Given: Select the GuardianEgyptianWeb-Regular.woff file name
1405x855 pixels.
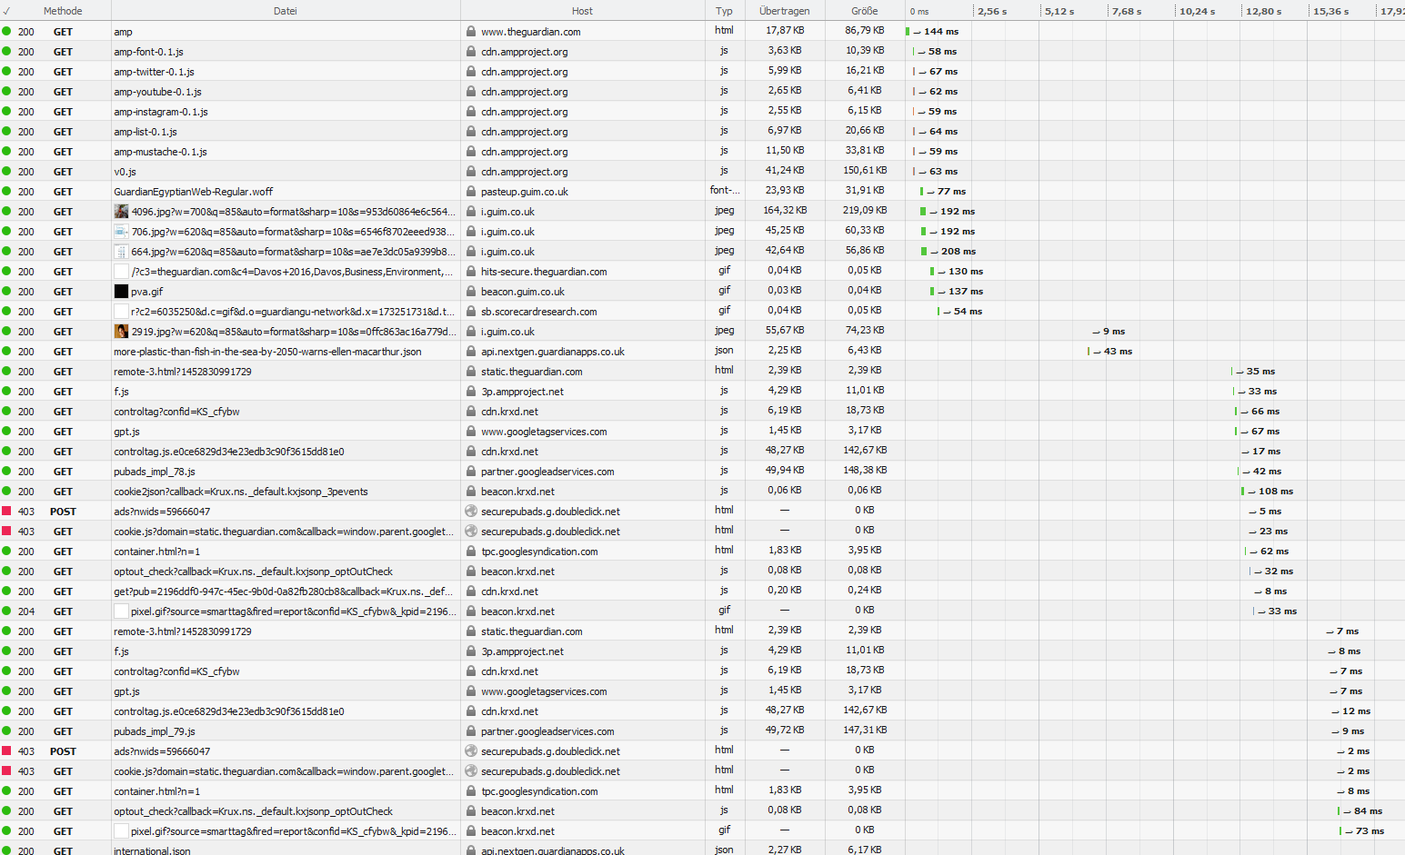Looking at the screenshot, I should 193,192.
